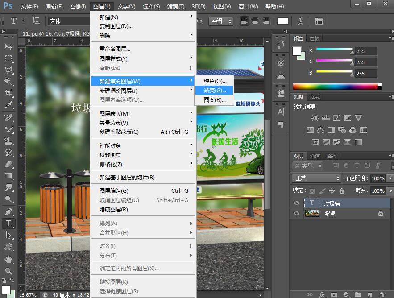
Task: Enable the lock-all padlock in the Layers panel
Action: point(341,191)
